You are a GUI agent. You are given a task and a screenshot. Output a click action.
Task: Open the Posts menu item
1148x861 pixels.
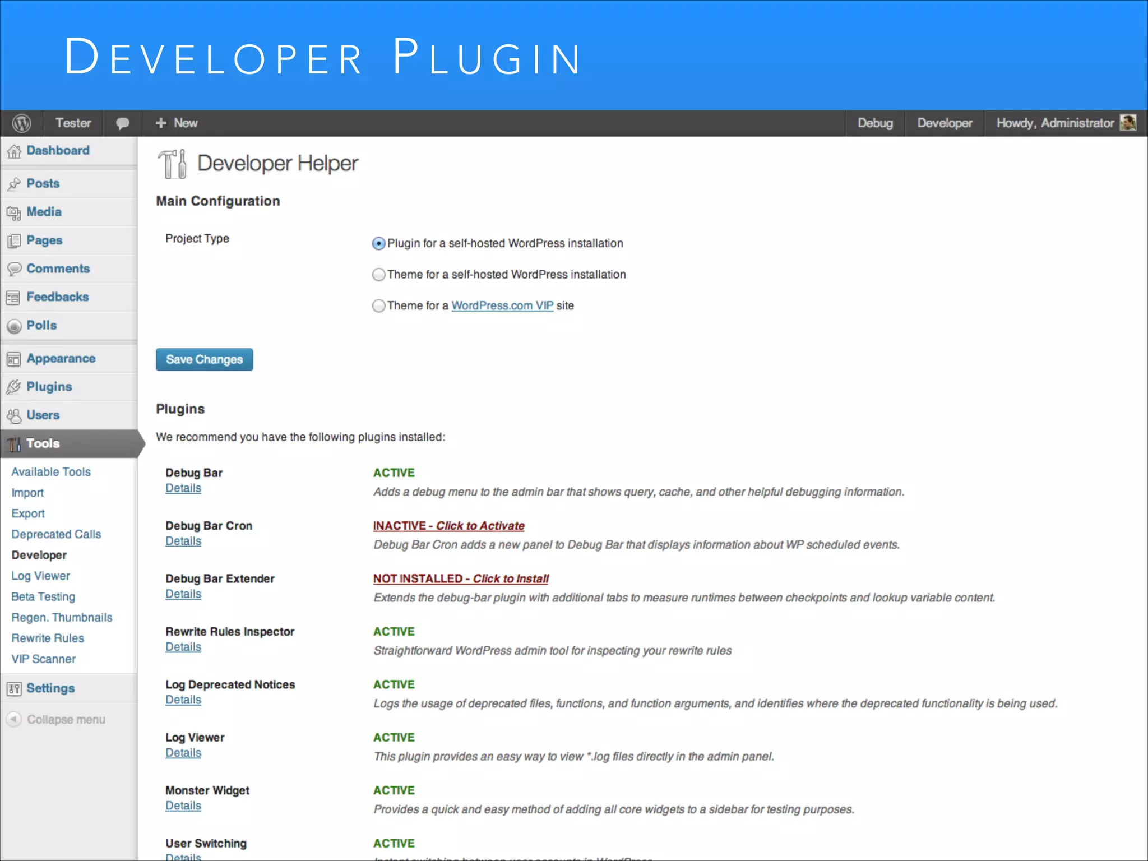pyautogui.click(x=43, y=183)
